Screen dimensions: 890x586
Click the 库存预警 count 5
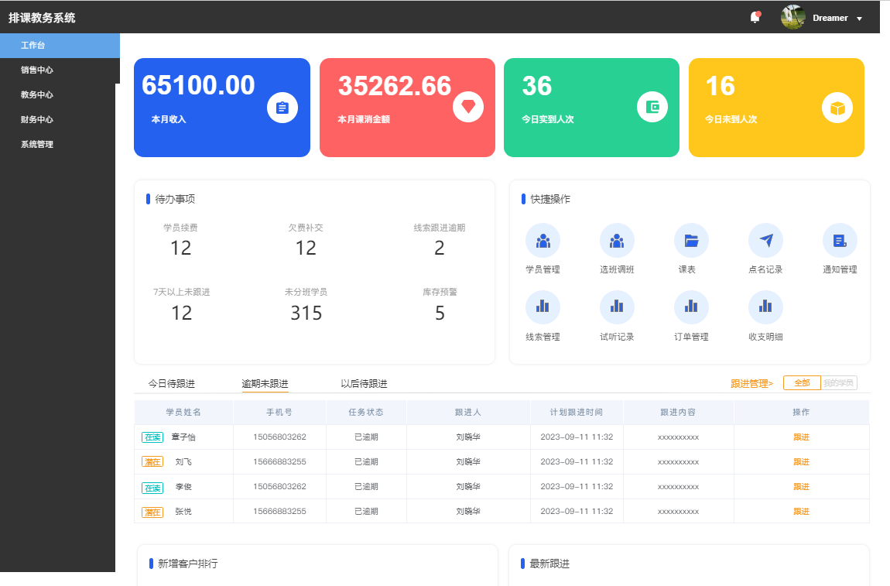coord(440,313)
